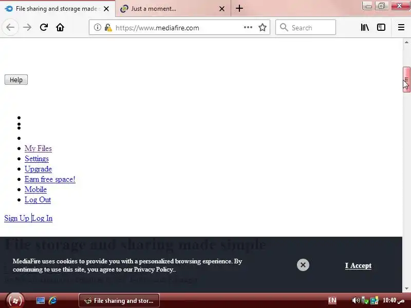Open the My Files link
411x308 pixels.
38,148
